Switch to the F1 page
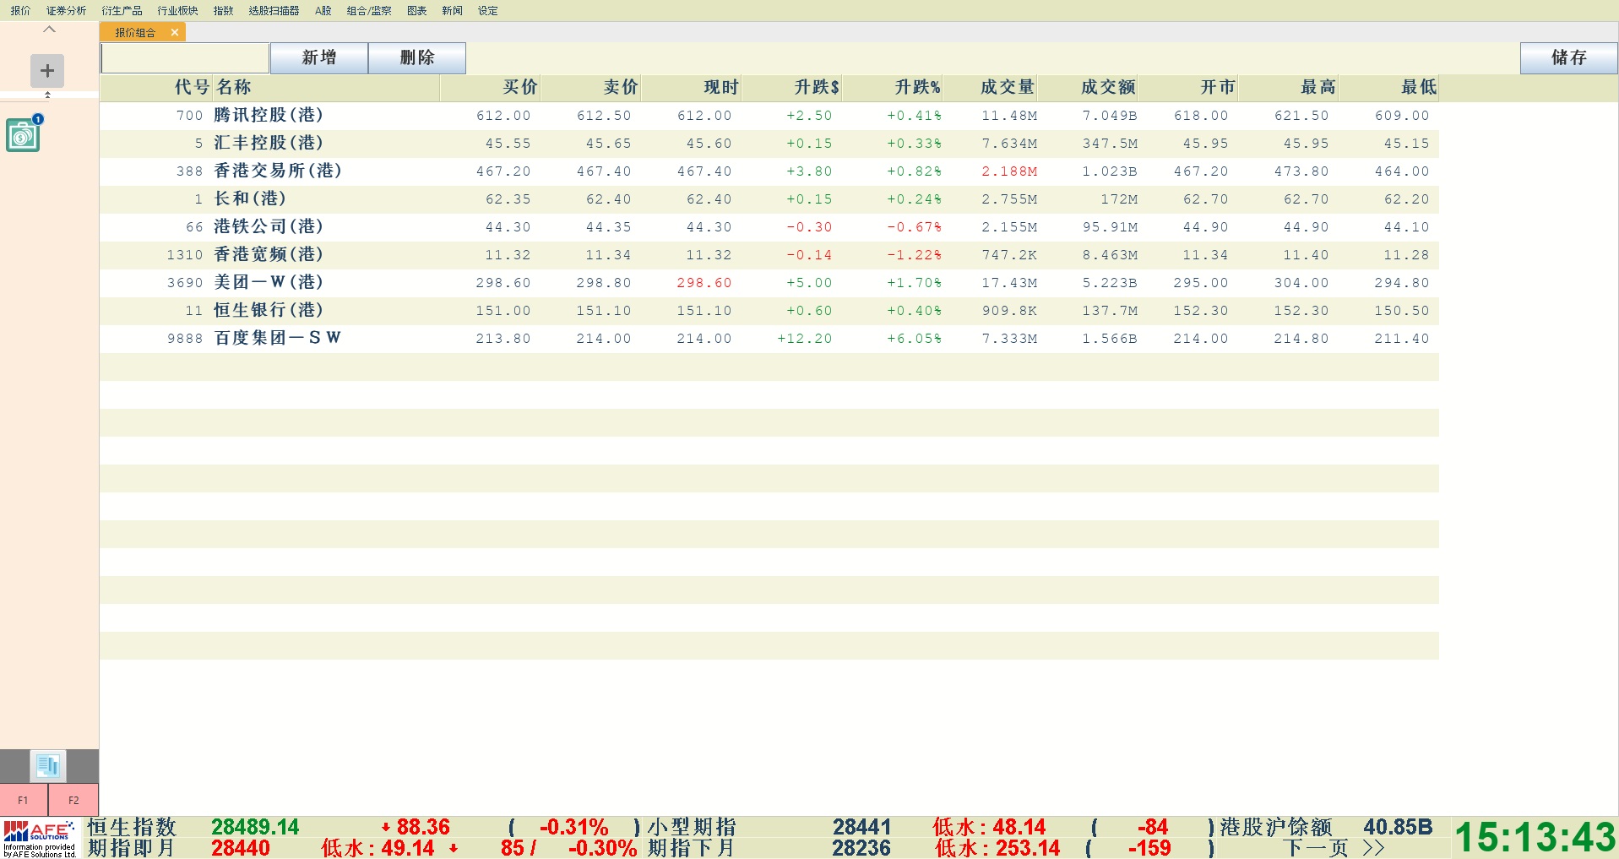The height and width of the screenshot is (859, 1619). click(24, 800)
